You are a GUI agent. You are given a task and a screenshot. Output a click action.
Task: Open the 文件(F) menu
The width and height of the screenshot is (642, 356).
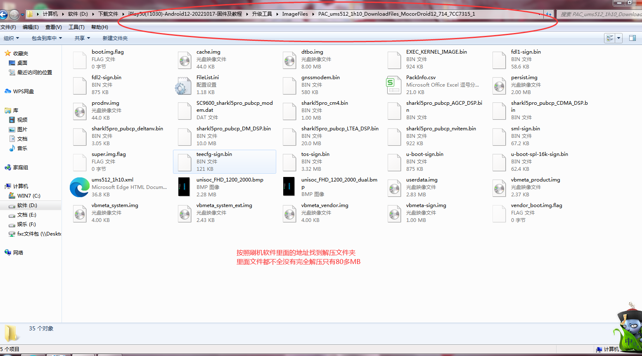coord(8,27)
